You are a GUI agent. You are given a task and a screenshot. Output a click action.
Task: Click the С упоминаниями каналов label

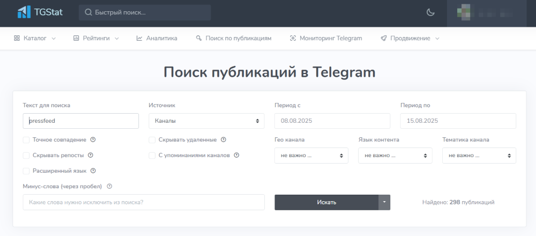[x=194, y=156]
